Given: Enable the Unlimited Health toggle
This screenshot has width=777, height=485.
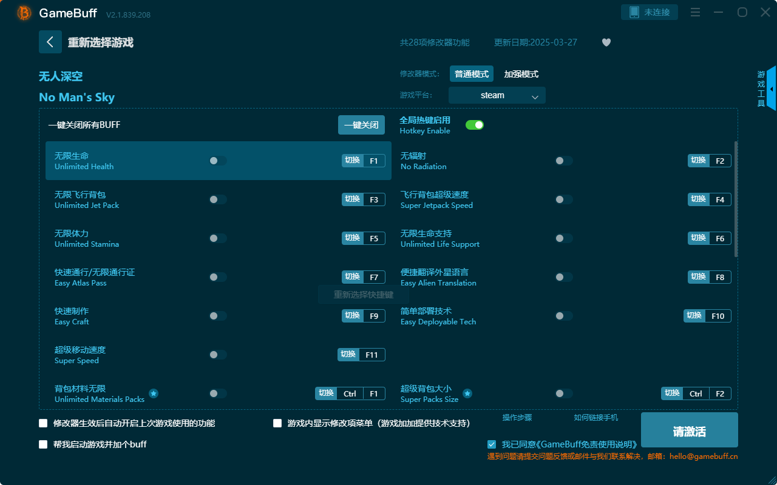Looking at the screenshot, I should click(x=218, y=160).
